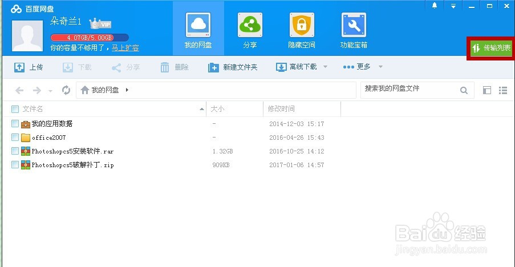Sort by the 修改时间 column header
This screenshot has width=515, height=267.
281,109
